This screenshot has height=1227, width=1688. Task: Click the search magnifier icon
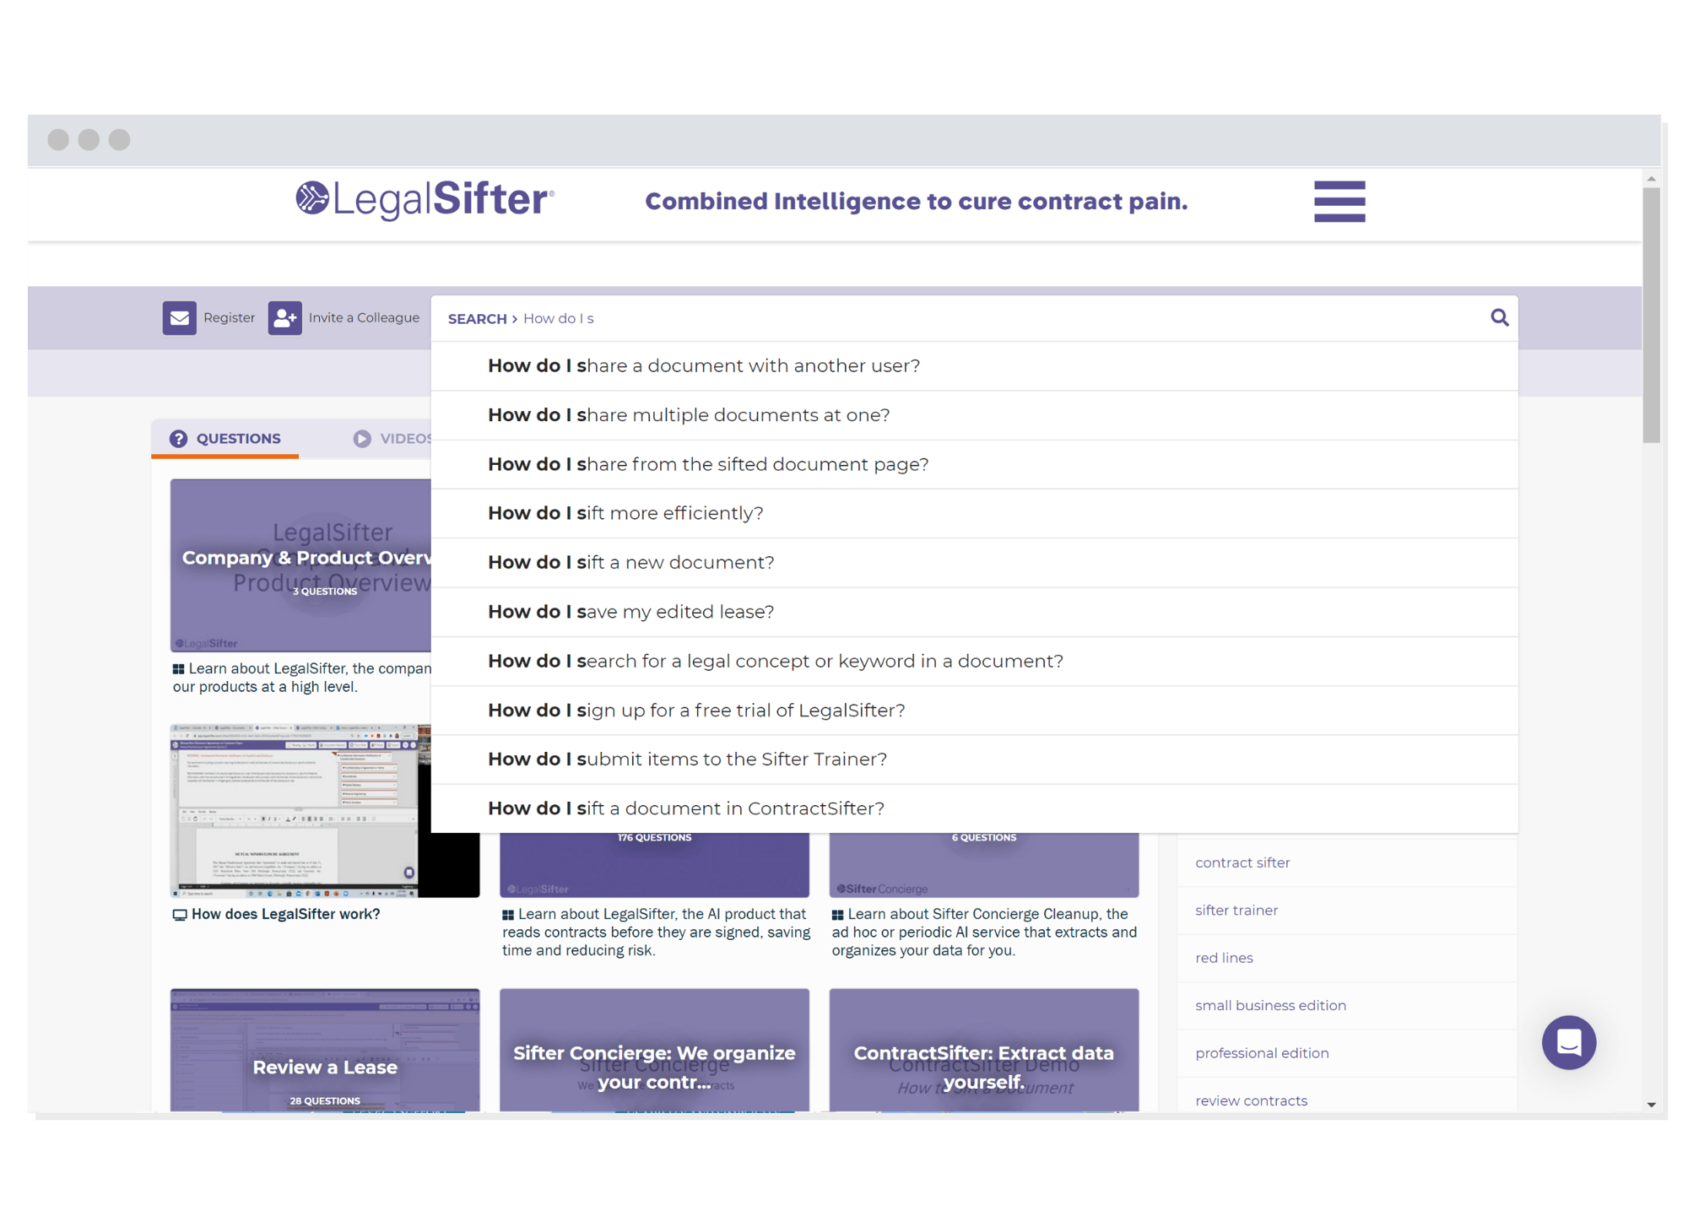tap(1499, 317)
